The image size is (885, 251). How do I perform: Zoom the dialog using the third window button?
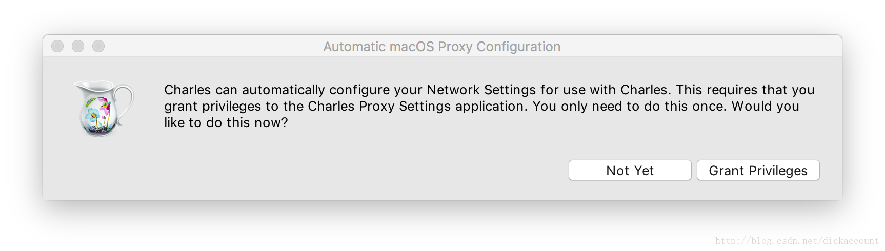98,46
